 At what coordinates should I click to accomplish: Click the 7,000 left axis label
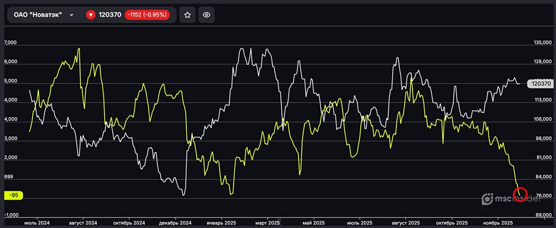click(11, 43)
